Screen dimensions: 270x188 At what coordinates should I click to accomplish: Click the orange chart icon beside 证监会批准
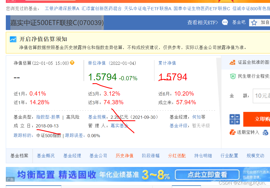tap(232, 62)
